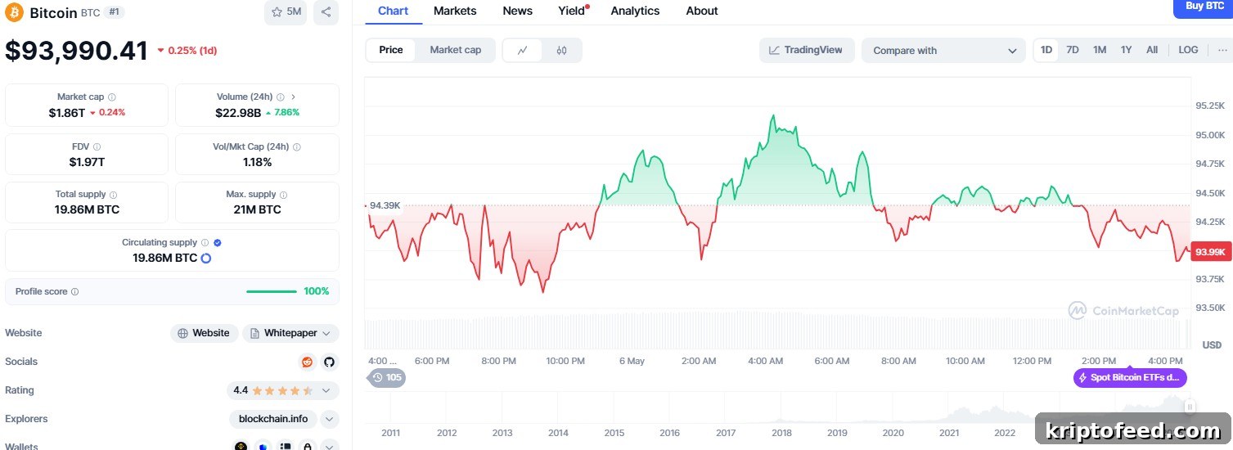Open Profile score info icon
Screen dimensions: 1233x450
(75, 292)
